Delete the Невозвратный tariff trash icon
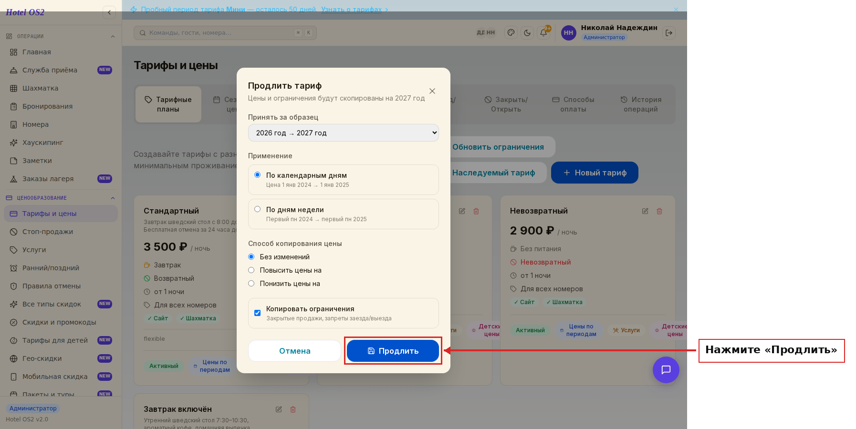The height and width of the screenshot is (429, 856). [659, 211]
